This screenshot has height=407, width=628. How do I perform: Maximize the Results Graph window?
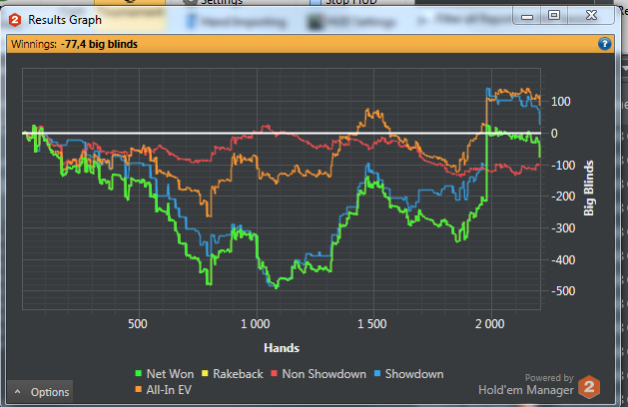[x=554, y=16]
